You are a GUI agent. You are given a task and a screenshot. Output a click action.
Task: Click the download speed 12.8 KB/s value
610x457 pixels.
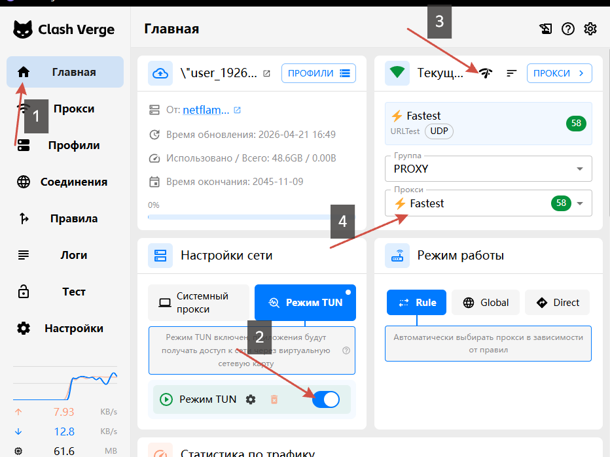(63, 432)
